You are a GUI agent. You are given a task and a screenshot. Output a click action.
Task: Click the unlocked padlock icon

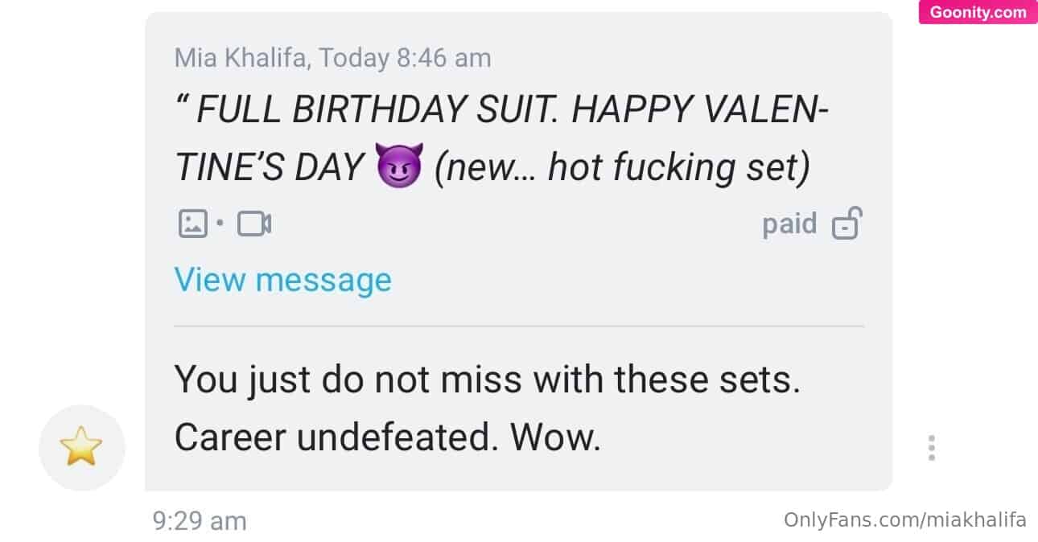(846, 224)
